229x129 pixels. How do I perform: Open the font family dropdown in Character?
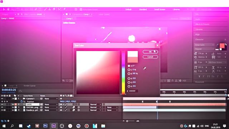coord(204,45)
